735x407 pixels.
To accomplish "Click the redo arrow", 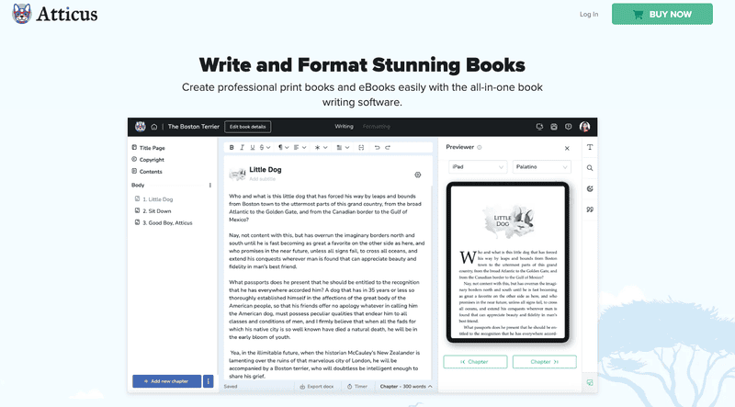I will point(388,147).
